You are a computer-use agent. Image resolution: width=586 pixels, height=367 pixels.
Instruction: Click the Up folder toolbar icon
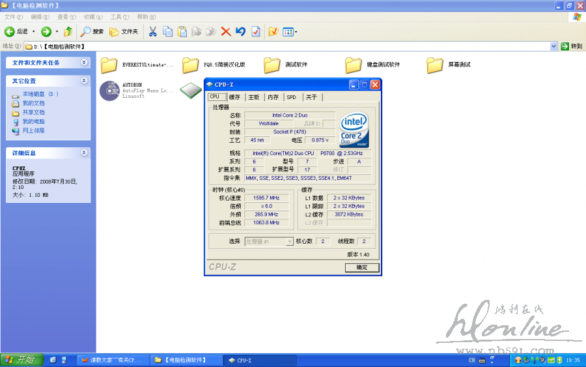click(68, 31)
